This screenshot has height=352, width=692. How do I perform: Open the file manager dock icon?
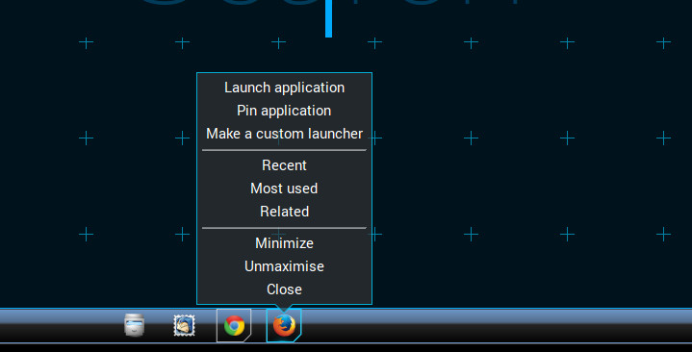[134, 325]
